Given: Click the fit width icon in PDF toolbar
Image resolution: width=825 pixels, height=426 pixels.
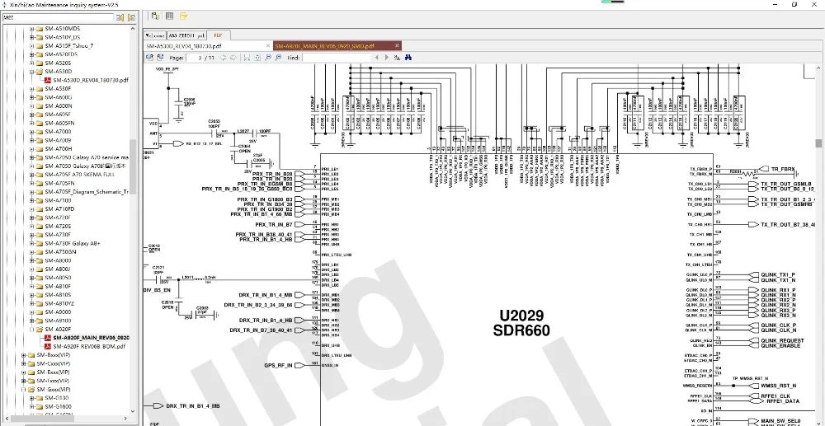Looking at the screenshot, I should pyautogui.click(x=246, y=57).
